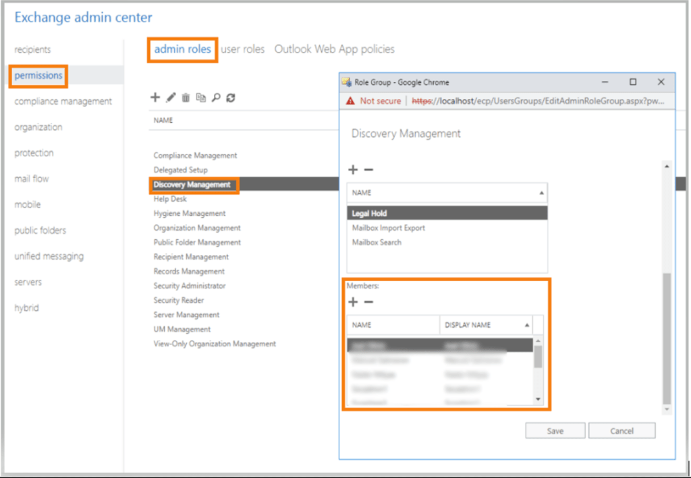Open mobile in the left navigation
This screenshot has width=691, height=478.
tap(27, 205)
